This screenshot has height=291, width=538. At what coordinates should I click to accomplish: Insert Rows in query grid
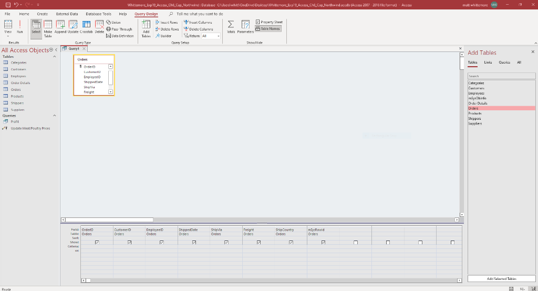[x=167, y=22]
